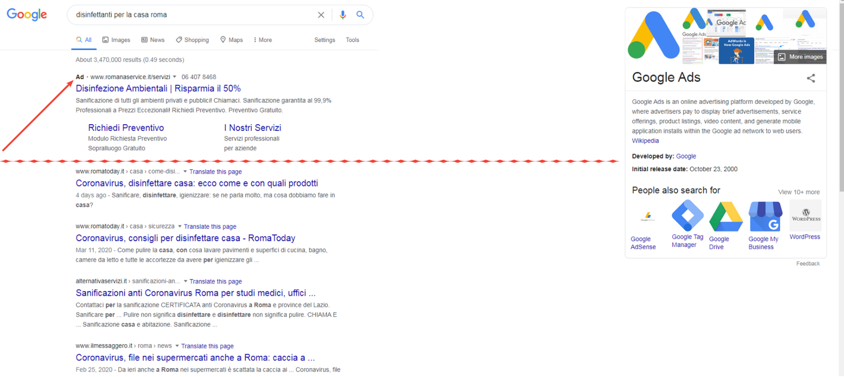Viewport: 844px width, 377px height.
Task: Start voice search with the microphone icon
Action: point(342,15)
